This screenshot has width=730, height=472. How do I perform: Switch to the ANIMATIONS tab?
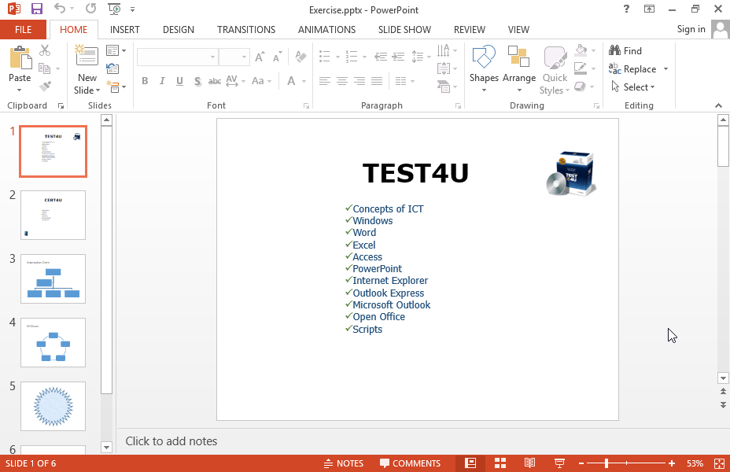(326, 30)
